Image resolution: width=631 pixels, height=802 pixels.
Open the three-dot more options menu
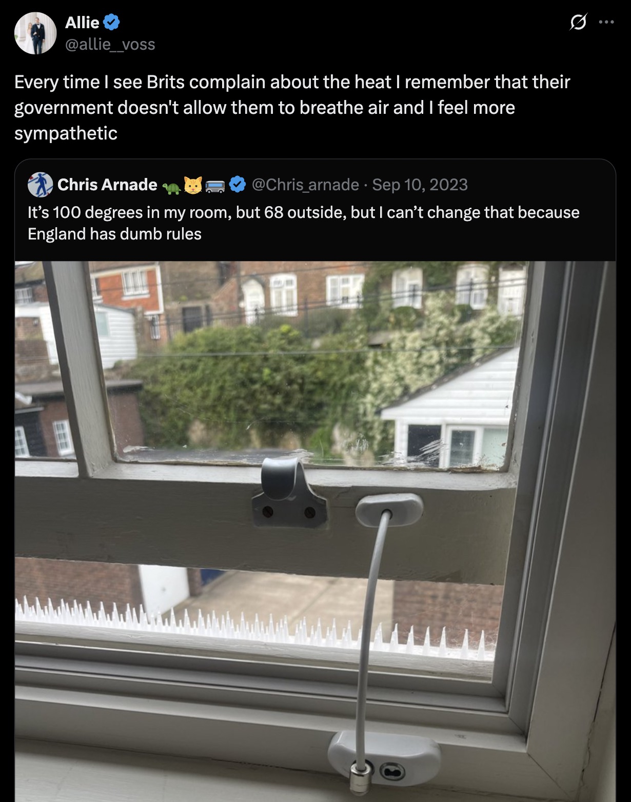tap(606, 22)
